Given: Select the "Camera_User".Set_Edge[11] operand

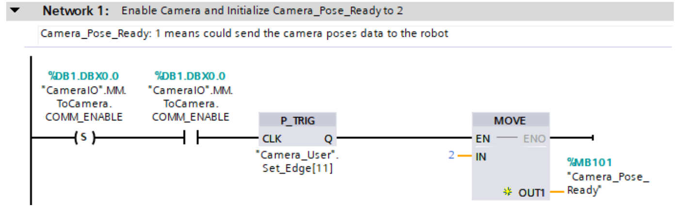Looking at the screenshot, I should [x=297, y=162].
